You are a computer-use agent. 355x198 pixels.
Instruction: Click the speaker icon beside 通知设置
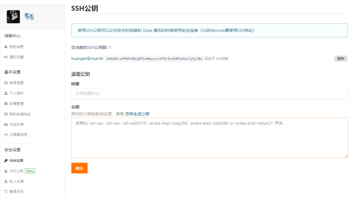point(6,57)
